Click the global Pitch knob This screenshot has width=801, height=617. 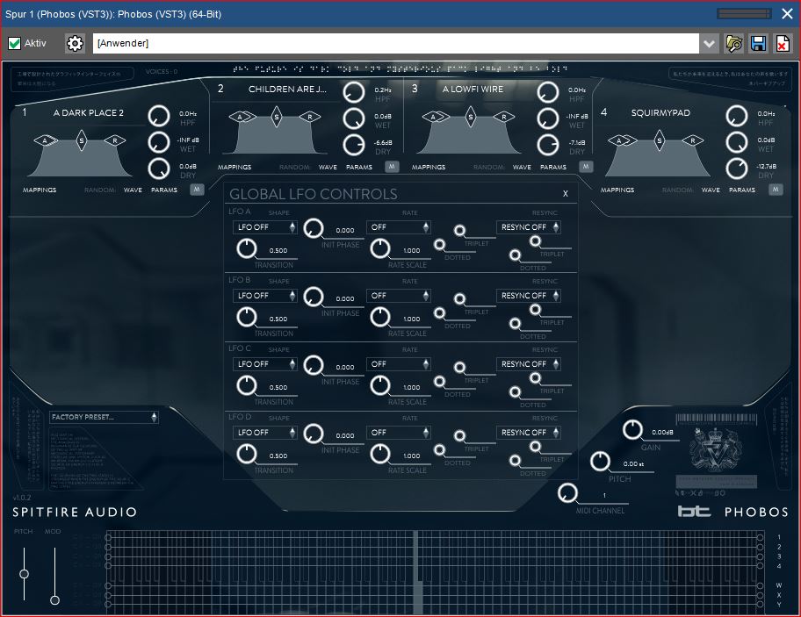(600, 462)
